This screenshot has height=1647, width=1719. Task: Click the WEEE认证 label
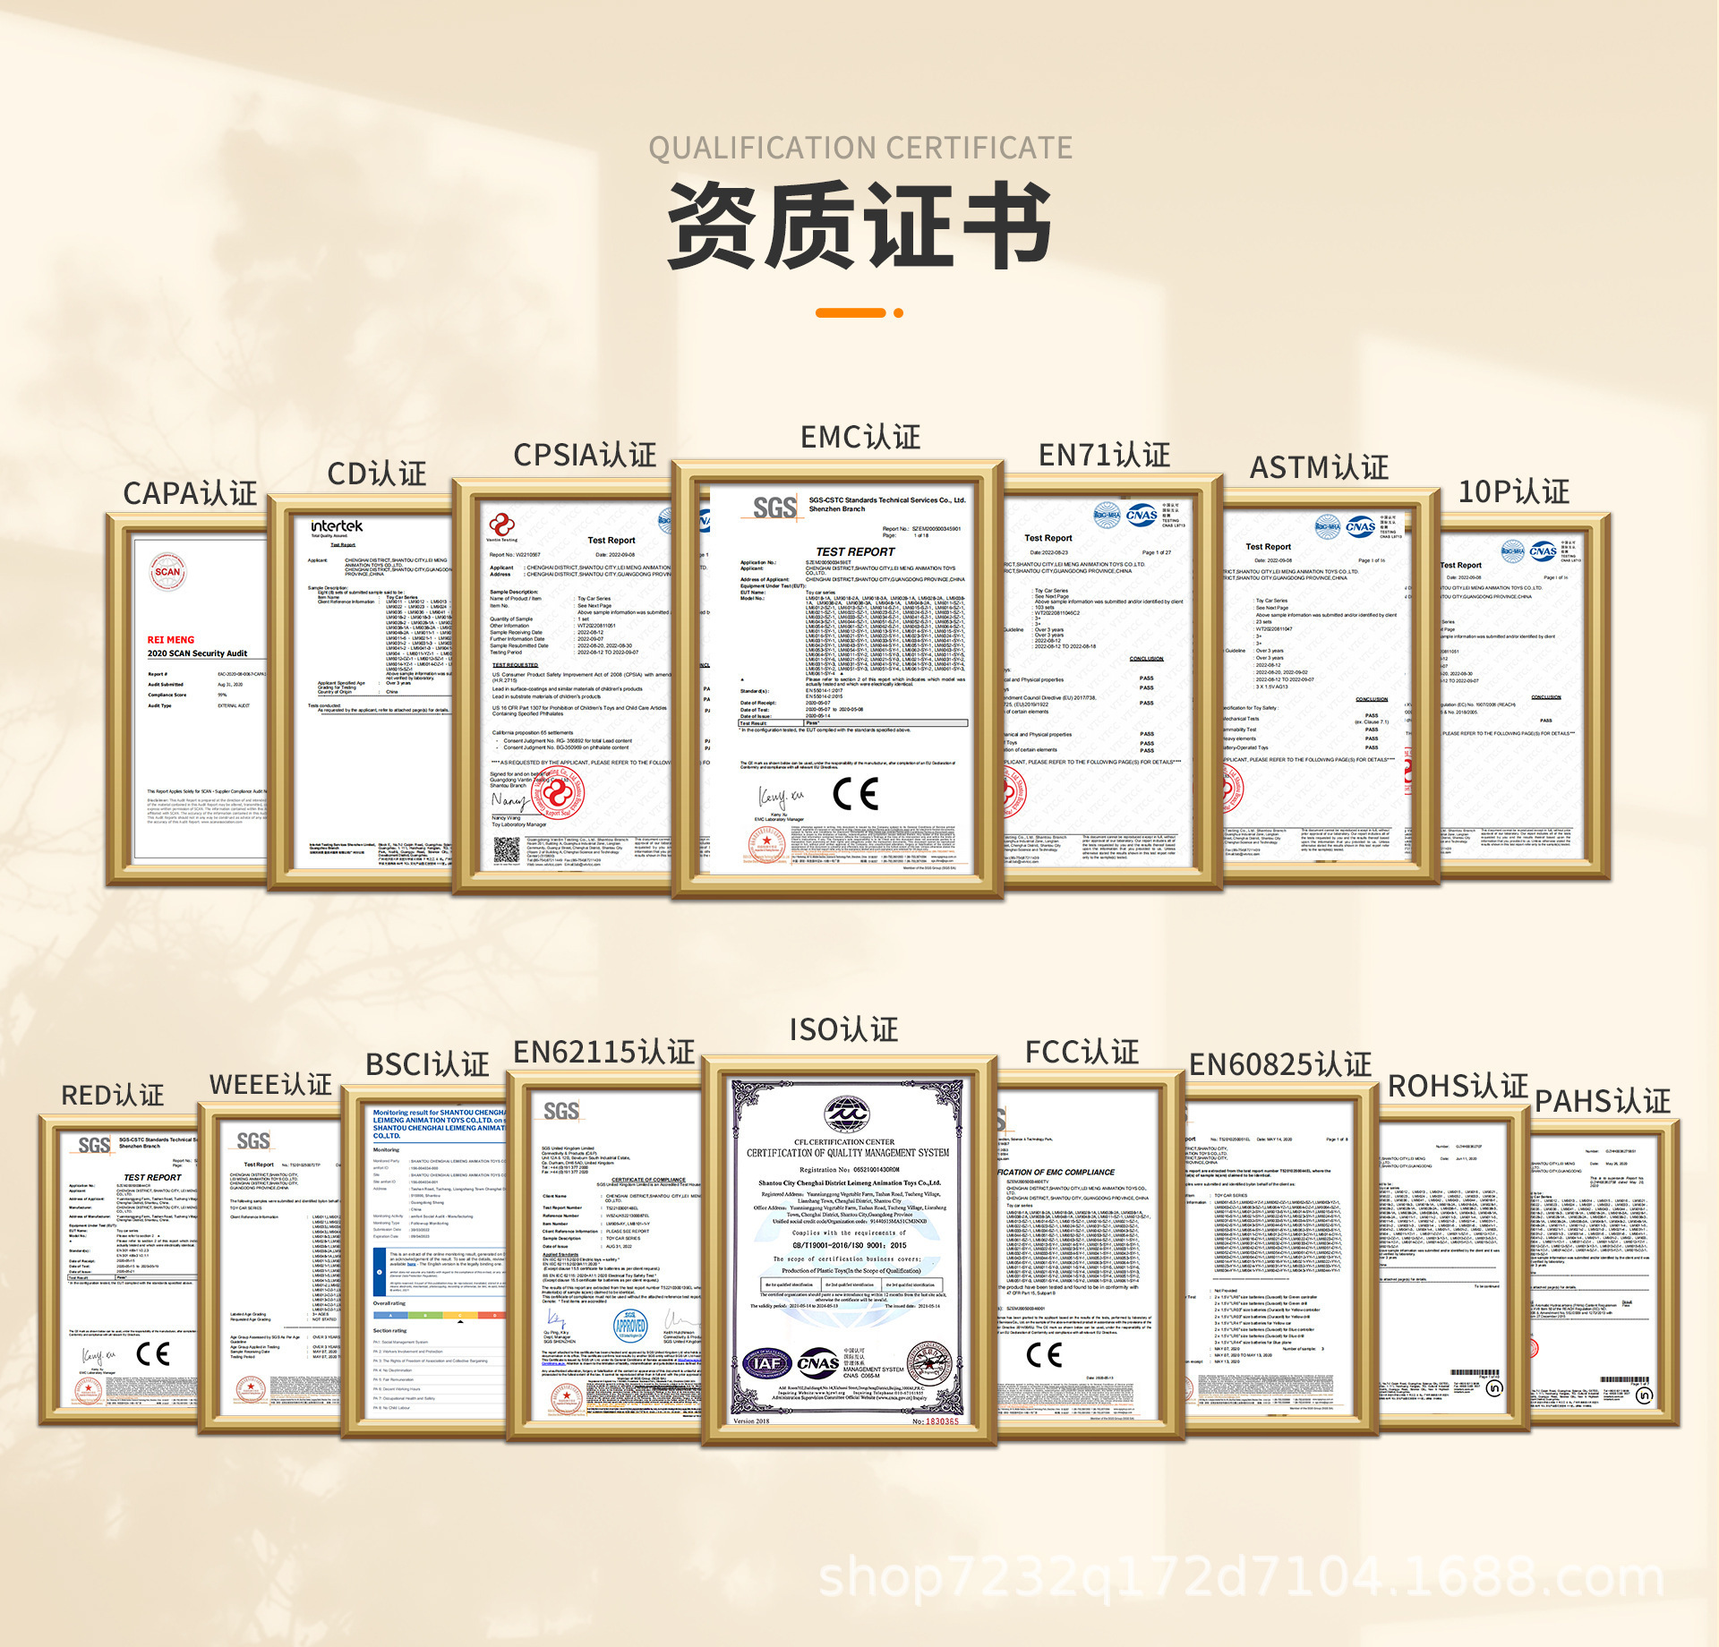[270, 1084]
